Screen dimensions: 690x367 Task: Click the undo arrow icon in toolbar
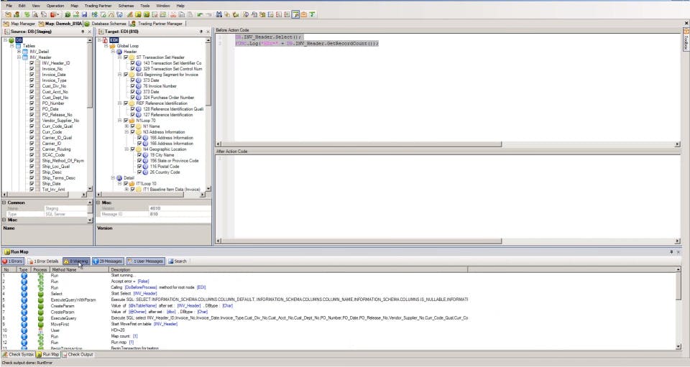tap(199, 14)
